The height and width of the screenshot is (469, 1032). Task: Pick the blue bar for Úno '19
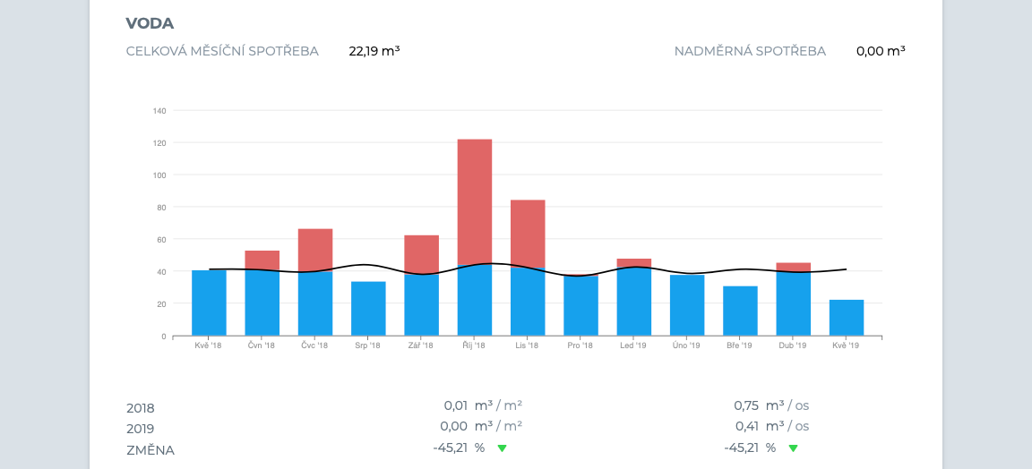[687, 305]
